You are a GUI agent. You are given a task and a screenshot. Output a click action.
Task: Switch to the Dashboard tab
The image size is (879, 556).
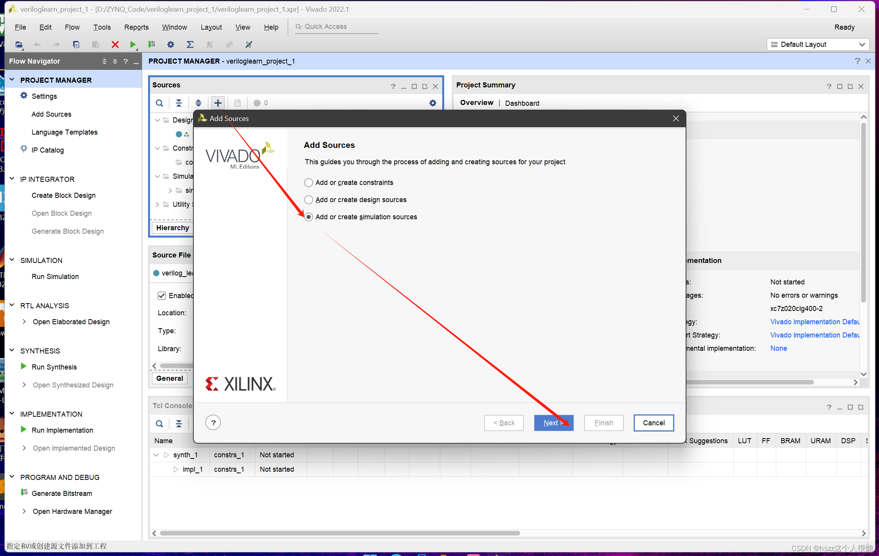click(522, 103)
